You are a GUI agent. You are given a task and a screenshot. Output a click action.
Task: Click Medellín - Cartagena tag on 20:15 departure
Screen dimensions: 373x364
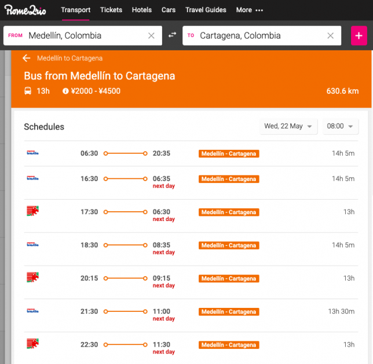(x=228, y=278)
